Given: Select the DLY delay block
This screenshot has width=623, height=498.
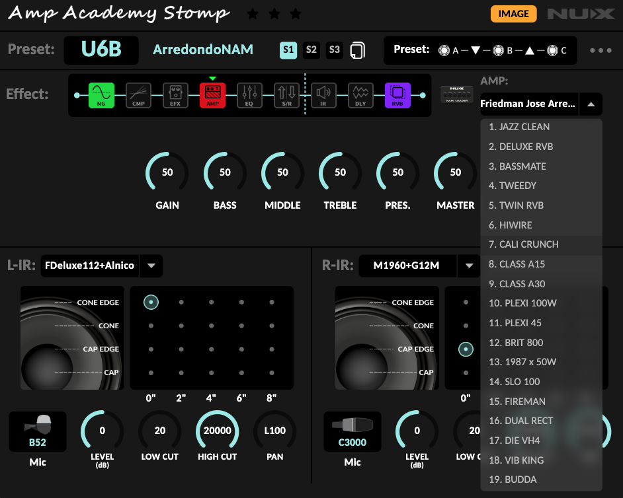Looking at the screenshot, I should [x=360, y=95].
